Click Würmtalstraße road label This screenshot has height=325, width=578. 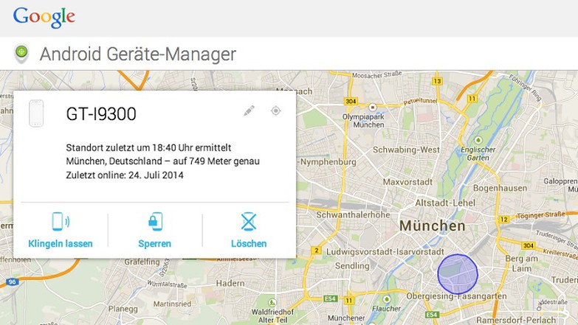pyautogui.click(x=167, y=284)
